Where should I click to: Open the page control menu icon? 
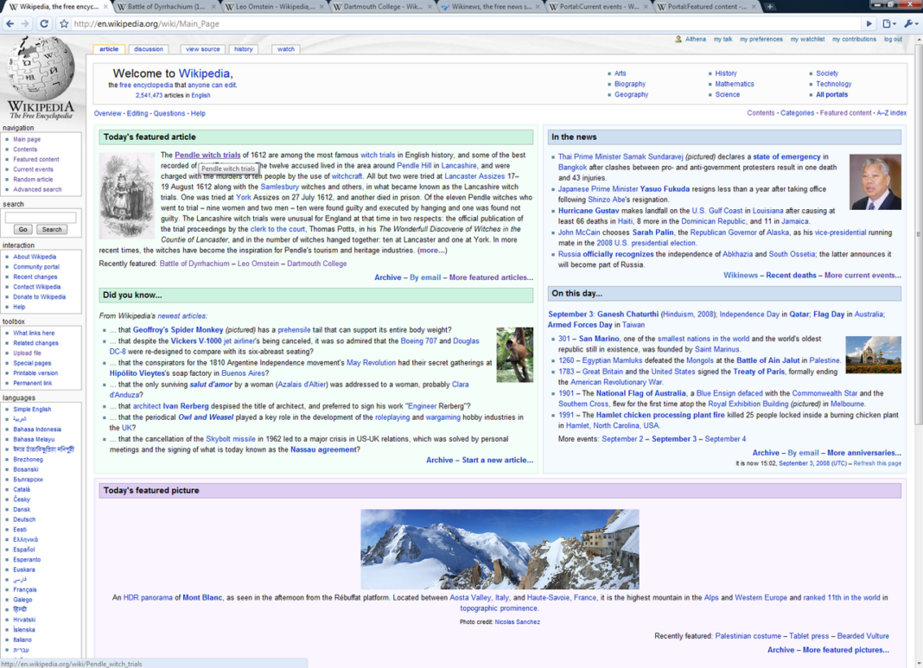point(888,23)
